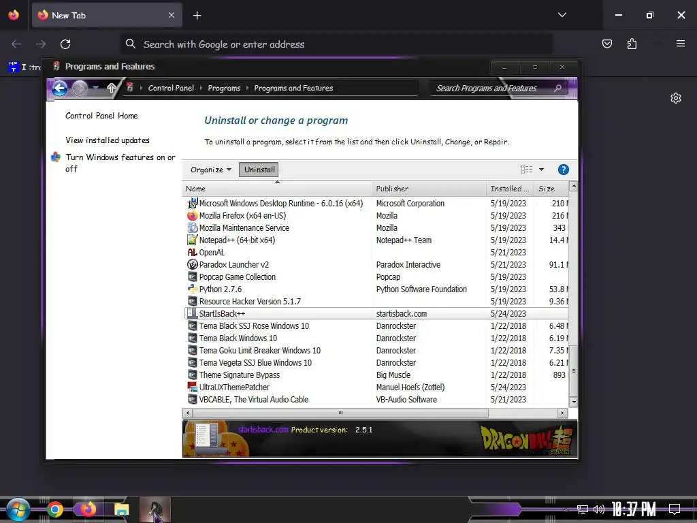Viewport: 697px width, 523px height.
Task: Click the Uninstall button
Action: tap(259, 170)
